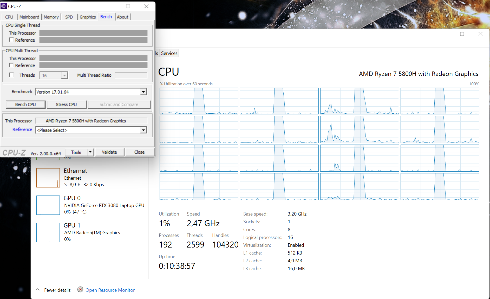Viewport: 490px width, 299px height.
Task: Open the About tab in CPU-Z
Action: [122, 17]
